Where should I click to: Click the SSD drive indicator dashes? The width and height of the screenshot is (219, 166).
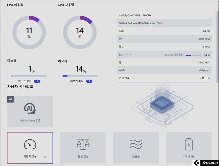click(128, 54)
